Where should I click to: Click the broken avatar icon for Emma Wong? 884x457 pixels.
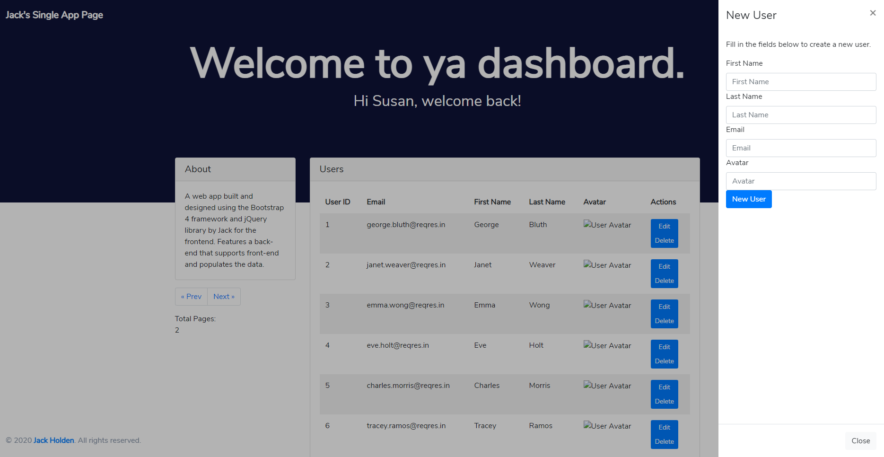click(607, 306)
